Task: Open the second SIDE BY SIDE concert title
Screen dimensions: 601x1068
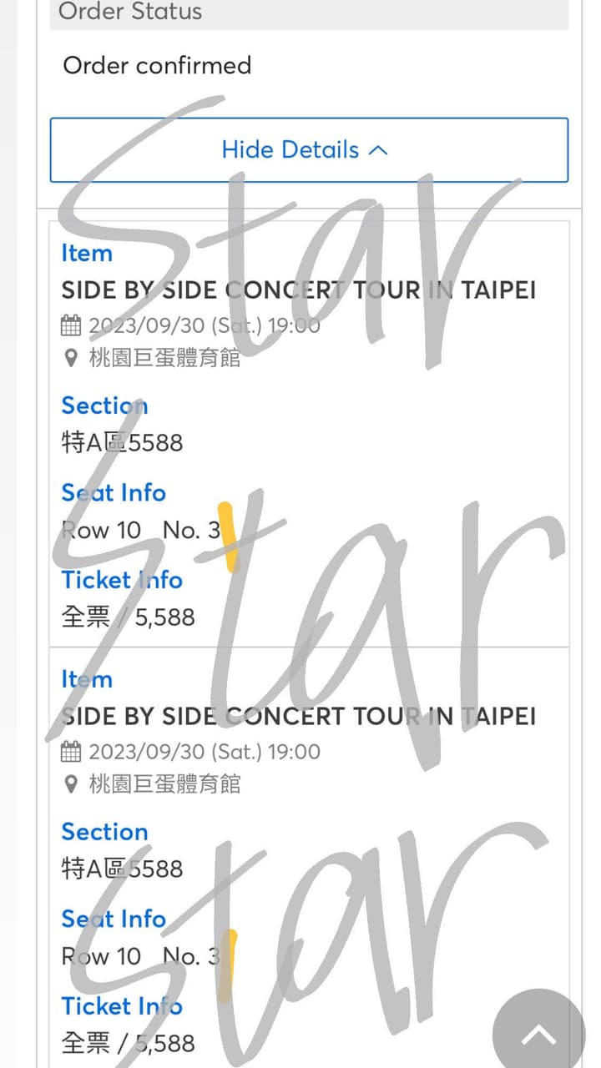Action: tap(298, 717)
